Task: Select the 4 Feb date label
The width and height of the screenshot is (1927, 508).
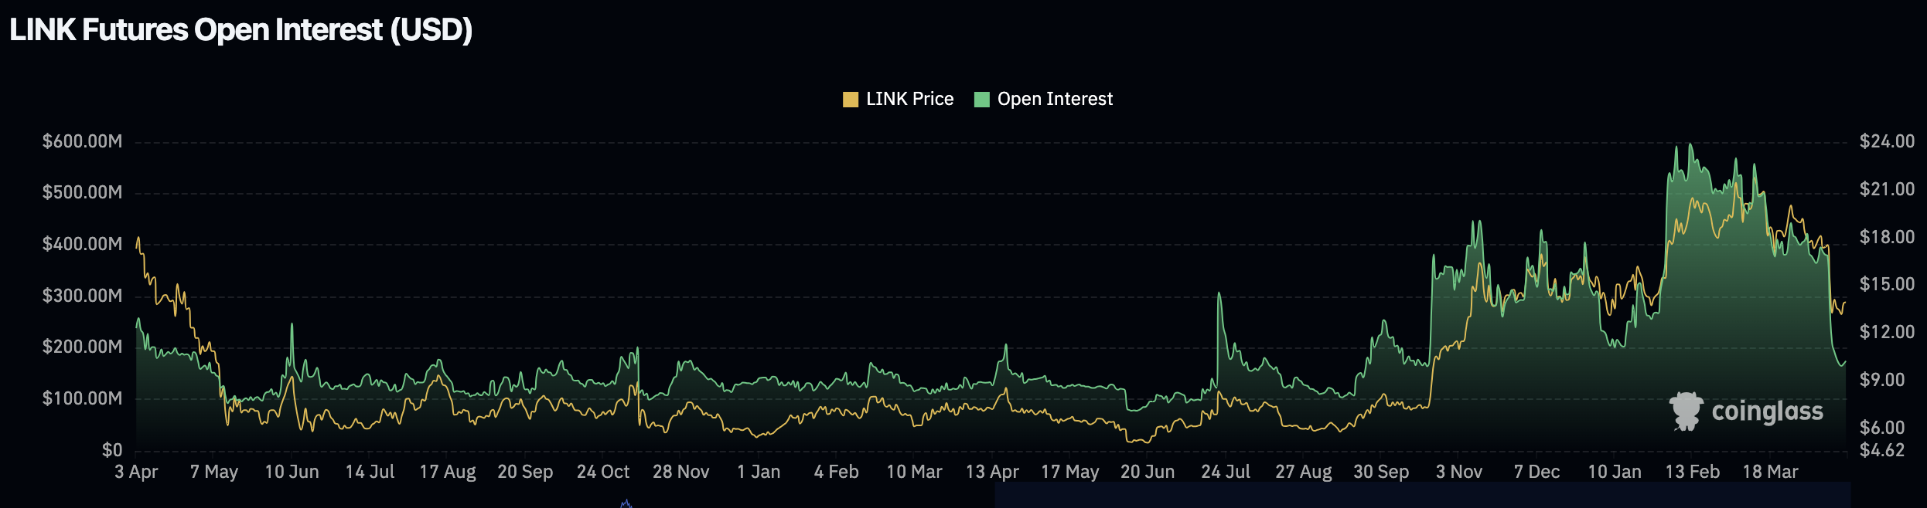Action: click(836, 472)
